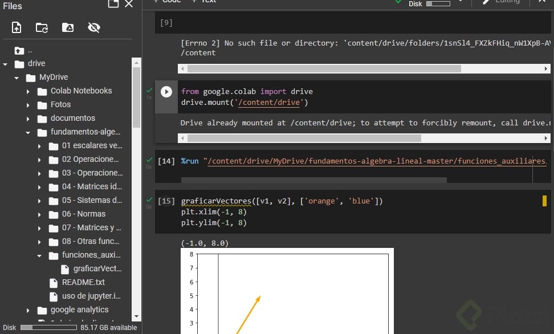The height and width of the screenshot is (334, 554).
Task: Click file tree scrollbar up arrow
Action: [x=136, y=62]
